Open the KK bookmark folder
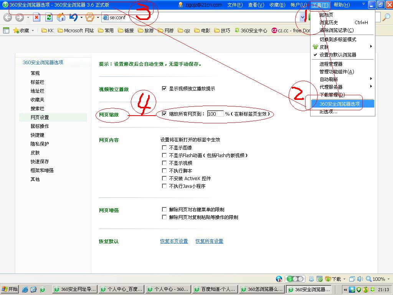 [x=48, y=31]
